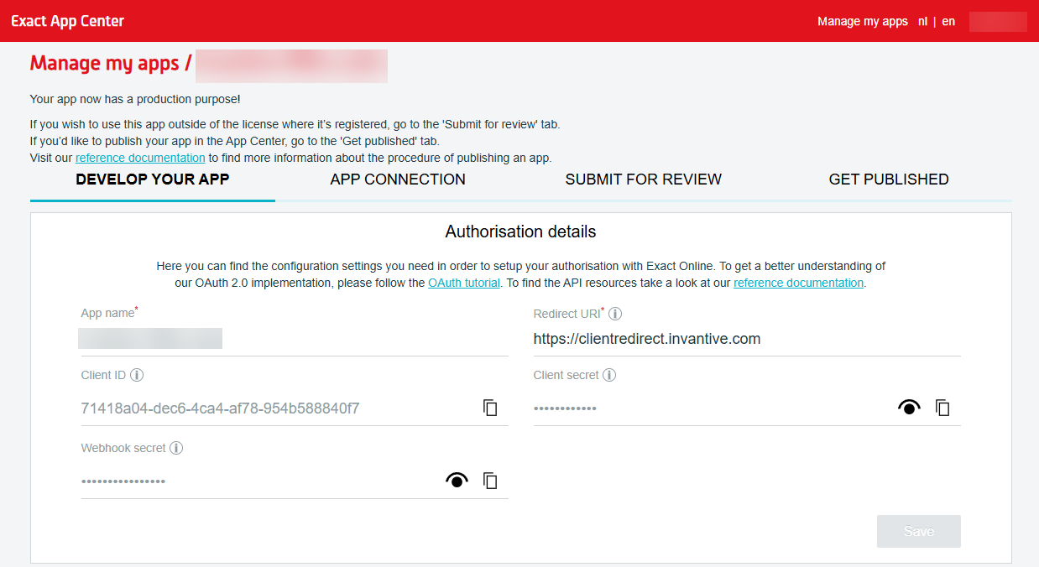
Task: Switch language to Dutch (nl)
Action: tap(922, 22)
